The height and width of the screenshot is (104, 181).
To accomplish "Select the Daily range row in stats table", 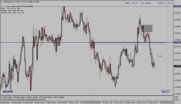I will pyautogui.click(x=10, y=8).
